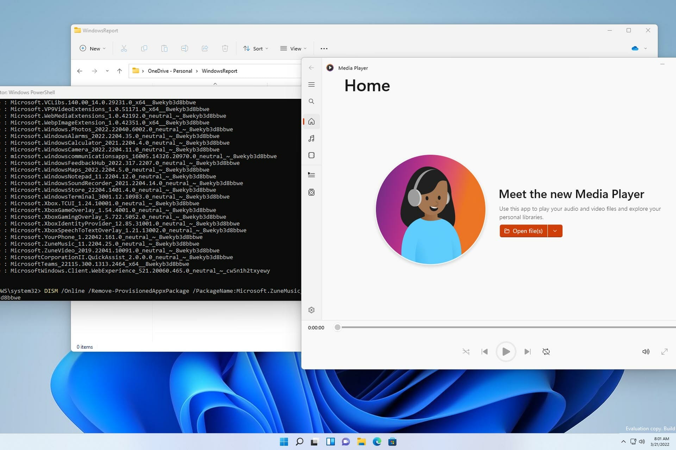Open Media Player search
Image resolution: width=676 pixels, height=450 pixels.
[x=311, y=101]
